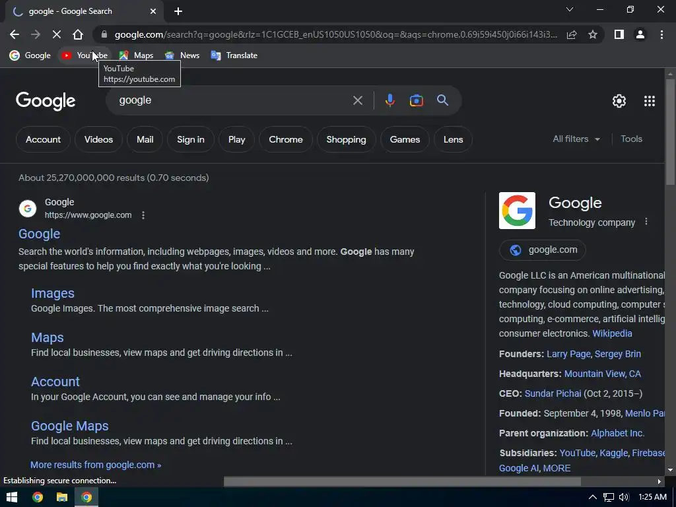Go back using the browser back arrow

coord(15,34)
